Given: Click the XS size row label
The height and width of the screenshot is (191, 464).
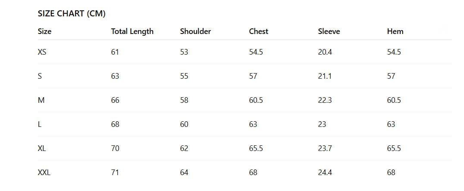Looking at the screenshot, I should (x=42, y=52).
